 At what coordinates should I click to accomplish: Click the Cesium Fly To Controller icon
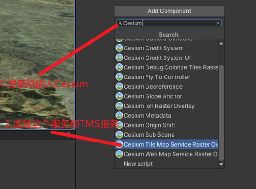click(119, 77)
